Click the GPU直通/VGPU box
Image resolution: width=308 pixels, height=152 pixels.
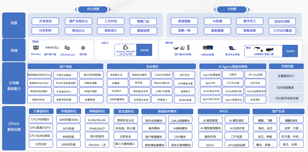41,128
